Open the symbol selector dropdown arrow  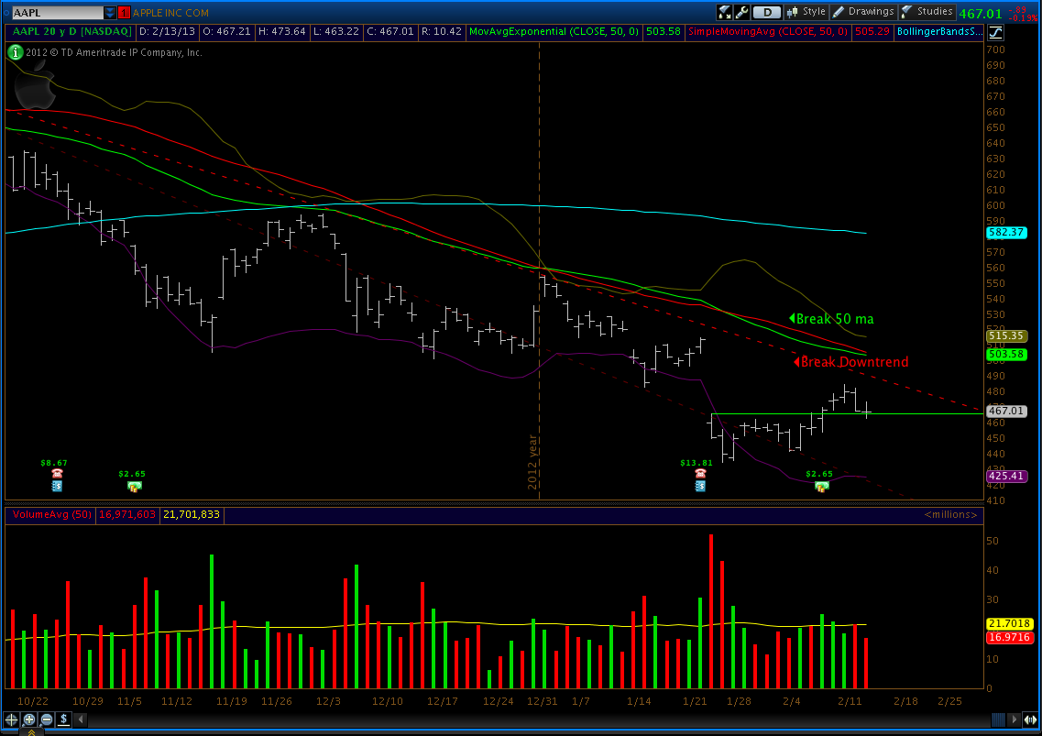coord(110,13)
